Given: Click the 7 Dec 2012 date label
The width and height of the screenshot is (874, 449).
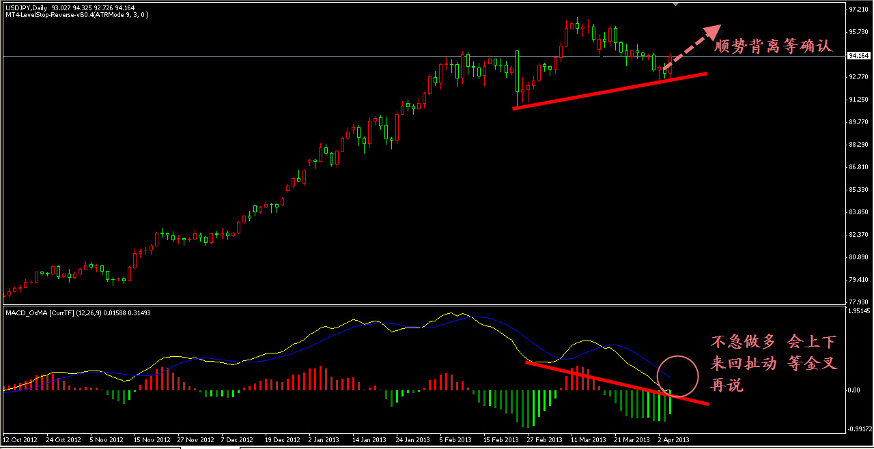Looking at the screenshot, I should coord(238,440).
